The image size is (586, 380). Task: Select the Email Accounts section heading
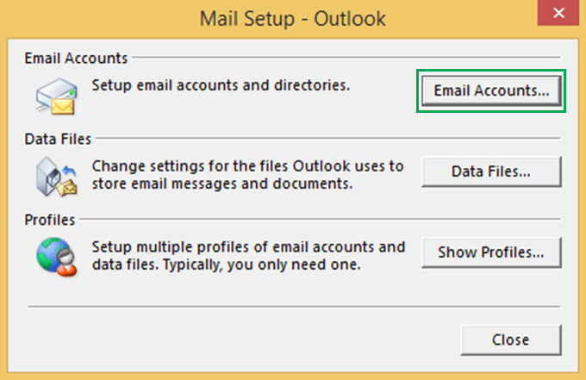pos(76,59)
